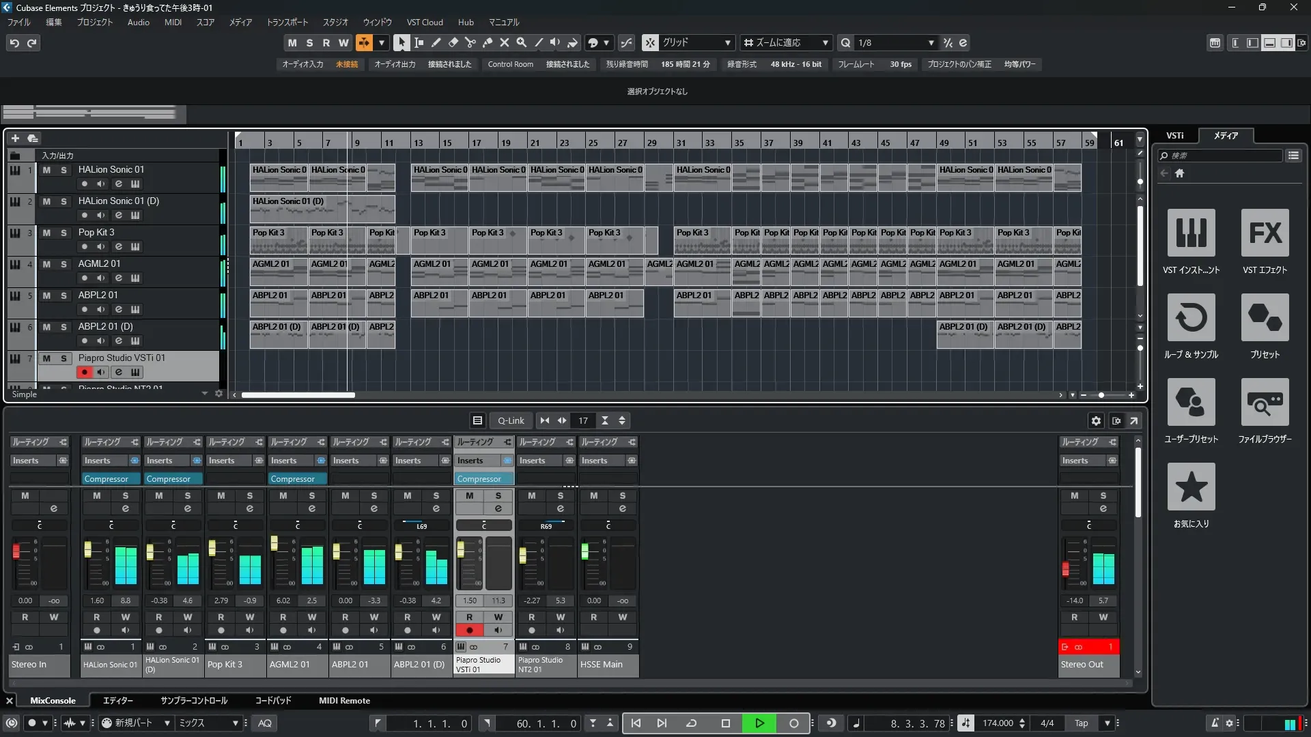The image size is (1311, 737).
Task: Select the Scissors split tool
Action: (470, 42)
